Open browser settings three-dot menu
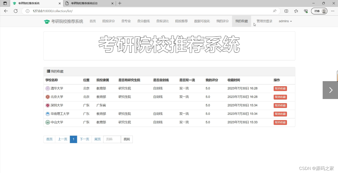The width and height of the screenshot is (338, 173). point(333,11)
